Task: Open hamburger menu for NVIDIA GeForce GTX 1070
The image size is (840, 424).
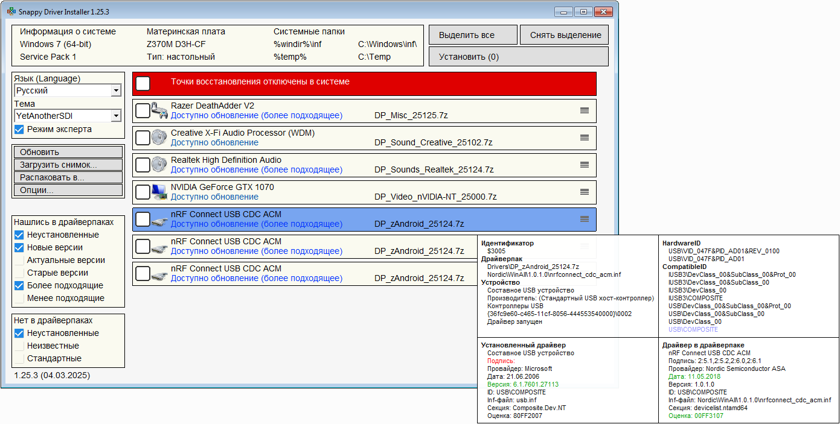Action: point(584,192)
